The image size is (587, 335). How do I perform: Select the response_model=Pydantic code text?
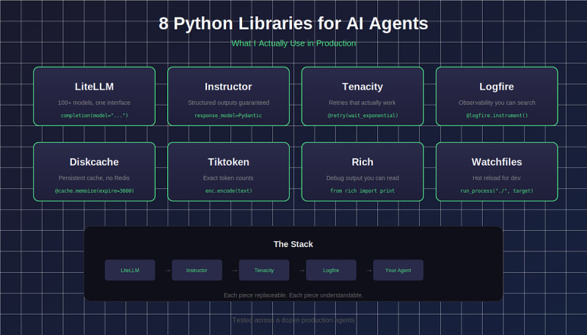coord(228,116)
